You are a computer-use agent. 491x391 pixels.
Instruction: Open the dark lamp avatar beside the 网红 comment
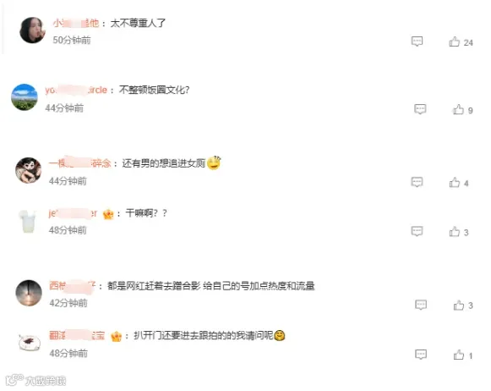pos(29,293)
